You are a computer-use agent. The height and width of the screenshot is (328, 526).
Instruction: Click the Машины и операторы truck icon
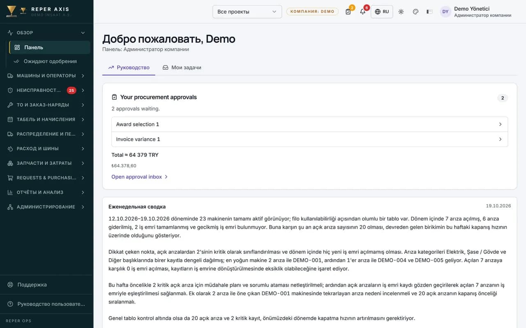[10, 76]
